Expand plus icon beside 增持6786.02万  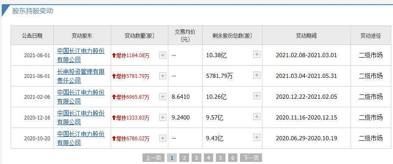coord(163,138)
